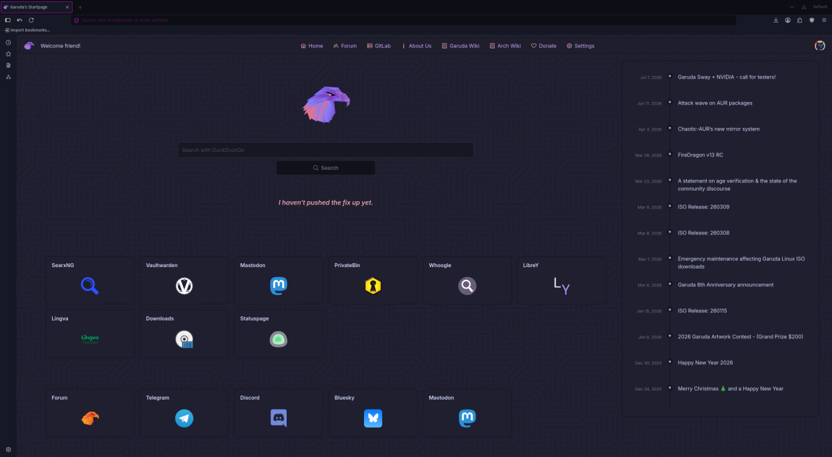
Task: Click the Search with DuckDuckGo input field
Action: pos(325,150)
